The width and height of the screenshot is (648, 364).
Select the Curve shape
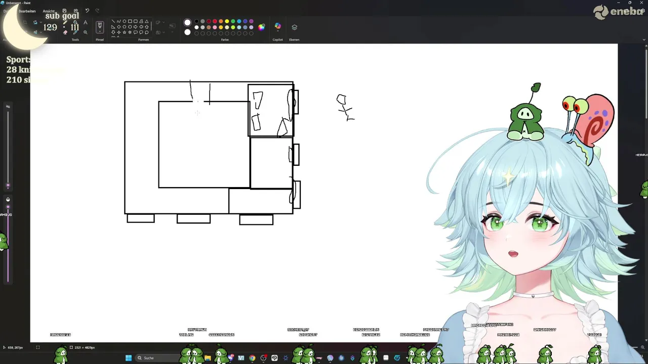pyautogui.click(x=118, y=21)
